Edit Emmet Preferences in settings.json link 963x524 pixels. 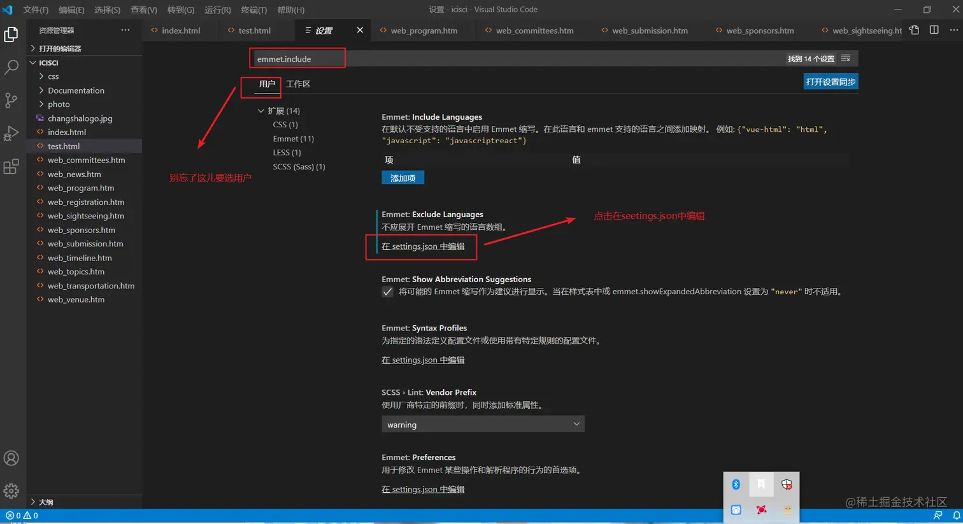coord(423,489)
